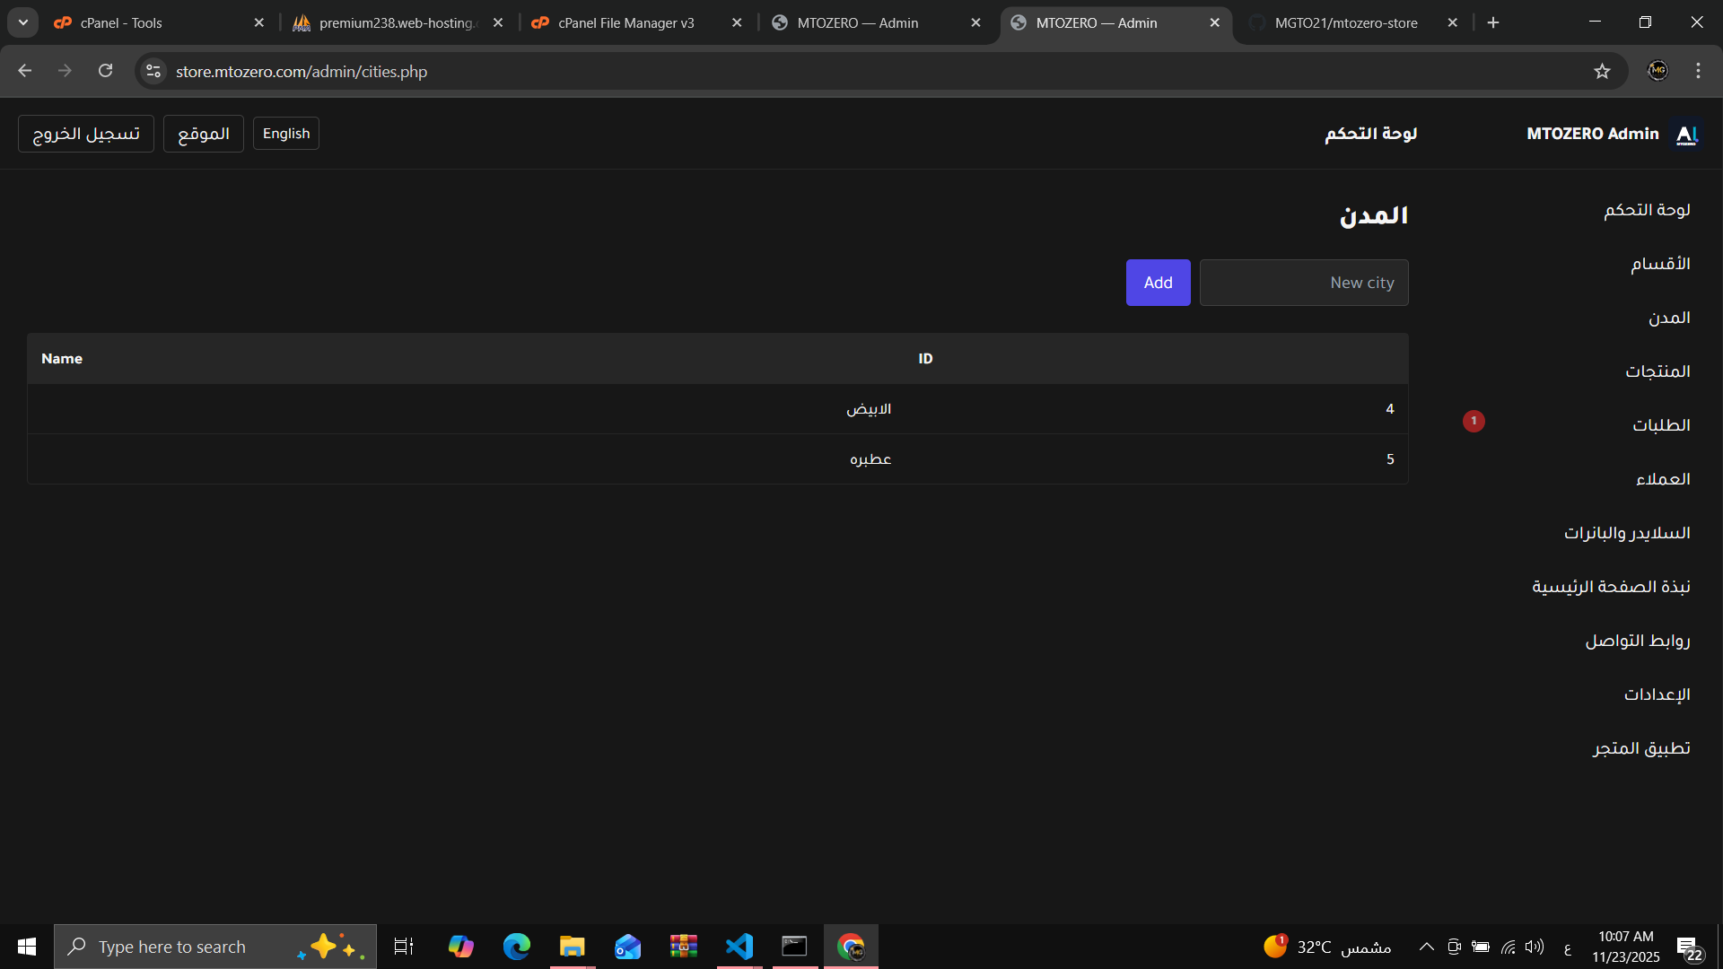Open الطلبات orders sidebar item
This screenshot has height=969, width=1723.
coord(1660,425)
